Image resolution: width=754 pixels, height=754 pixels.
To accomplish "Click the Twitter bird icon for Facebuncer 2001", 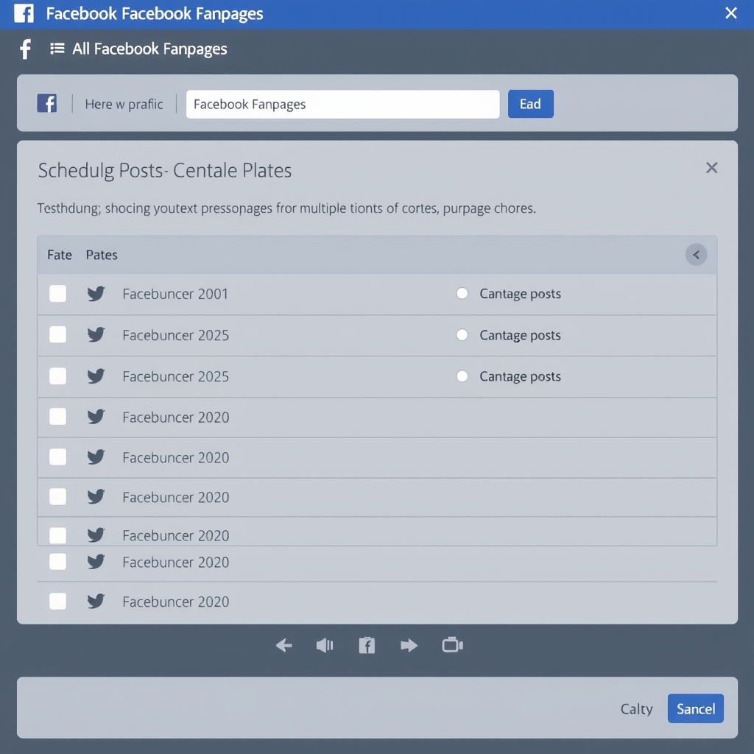I will tap(96, 293).
